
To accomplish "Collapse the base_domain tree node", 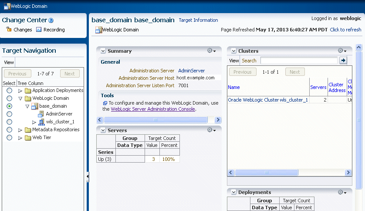I will [27, 106].
